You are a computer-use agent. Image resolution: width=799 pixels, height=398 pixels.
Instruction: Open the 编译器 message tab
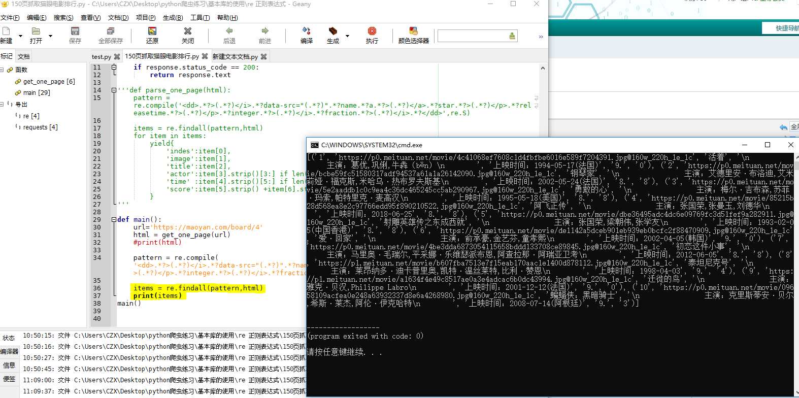[x=9, y=351]
